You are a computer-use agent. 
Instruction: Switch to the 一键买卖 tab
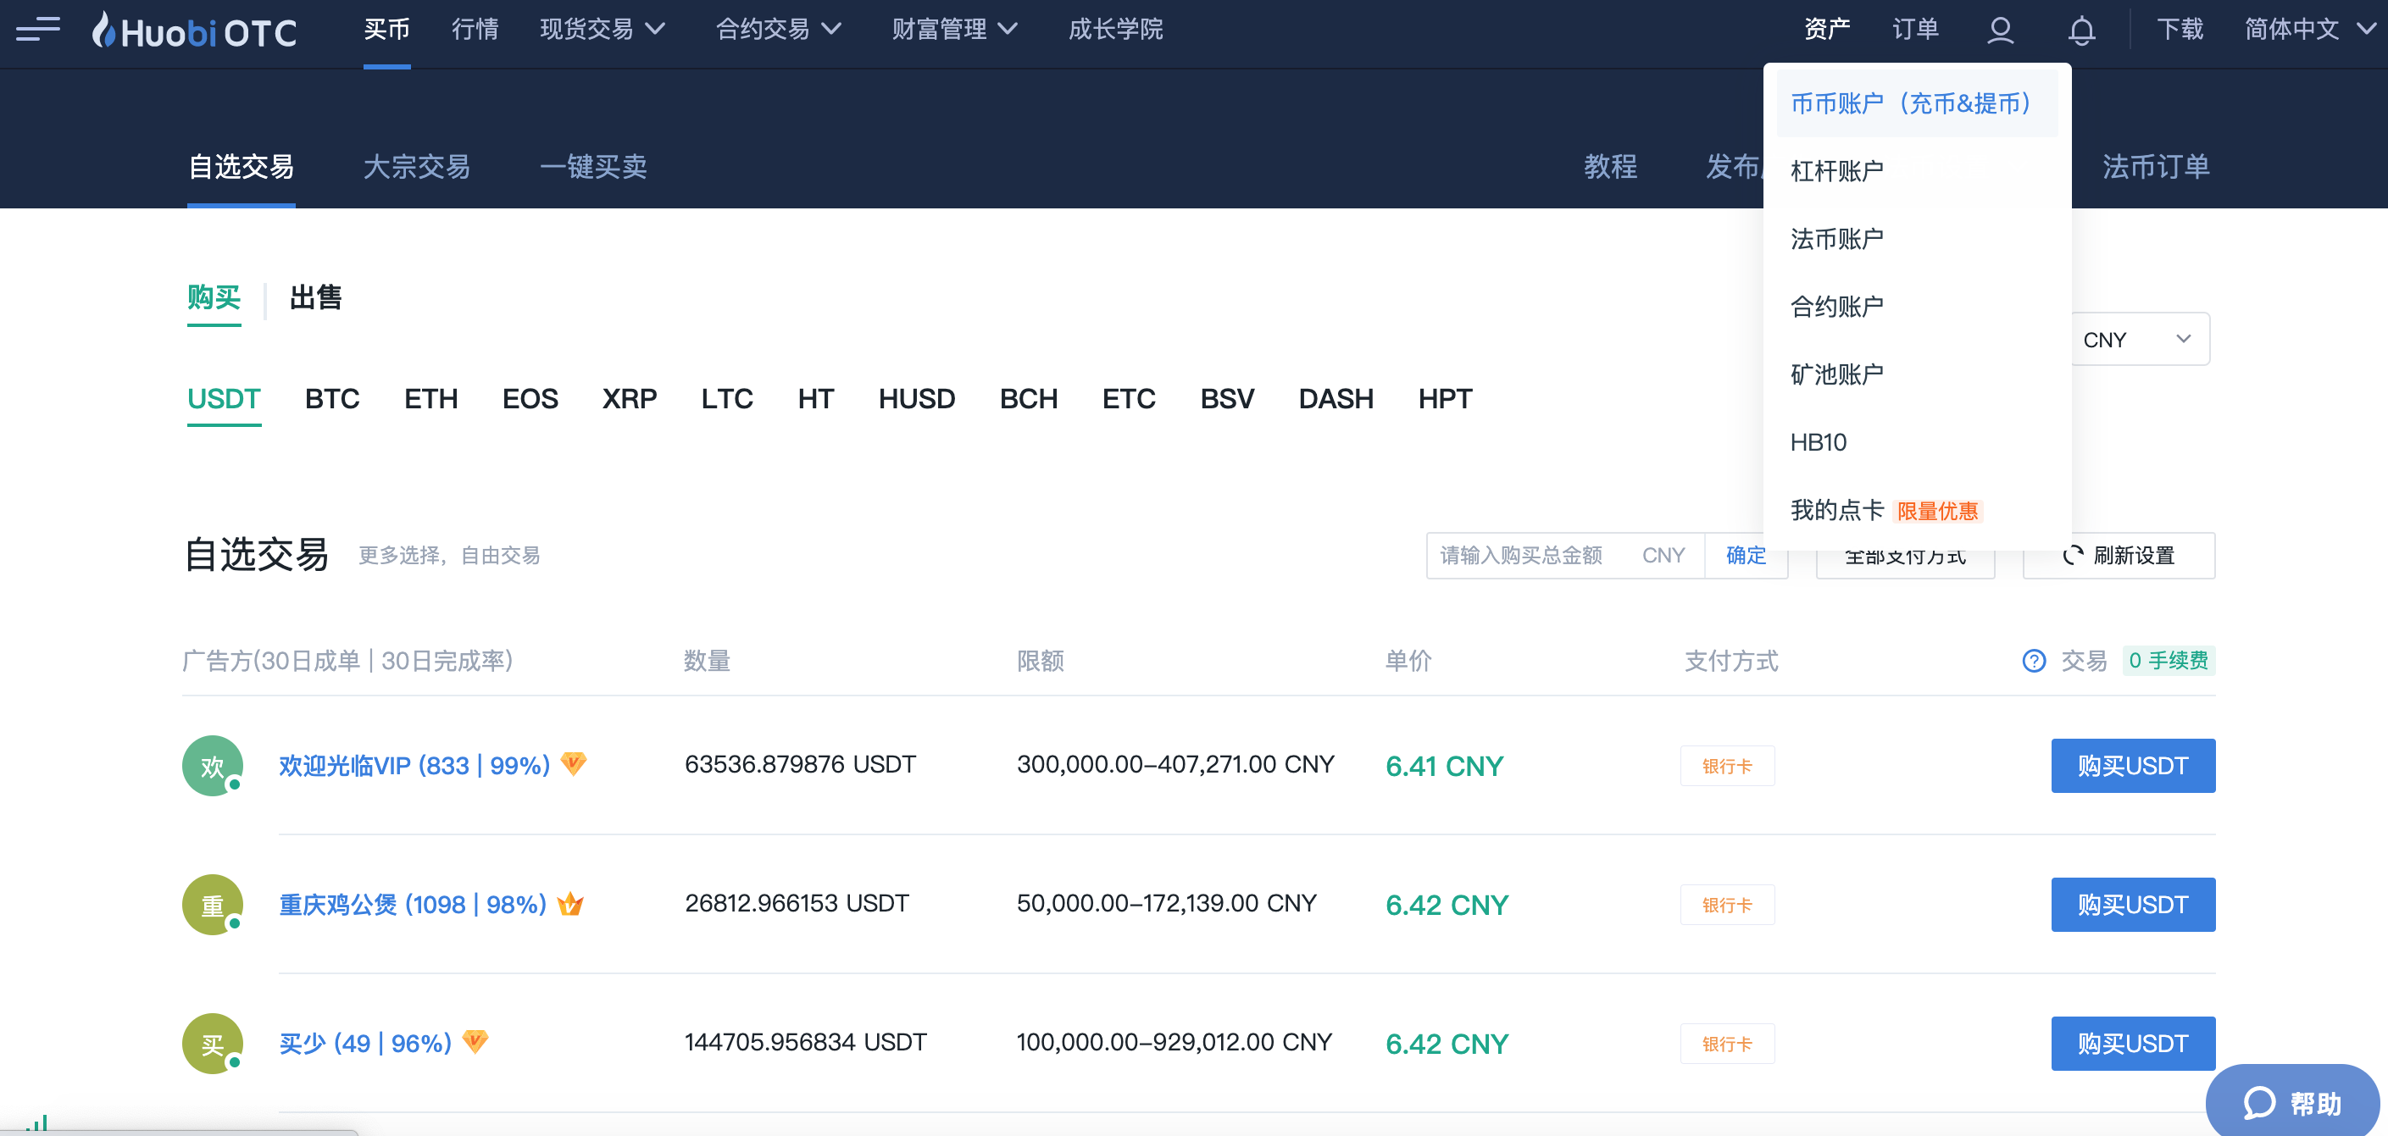coord(593,167)
